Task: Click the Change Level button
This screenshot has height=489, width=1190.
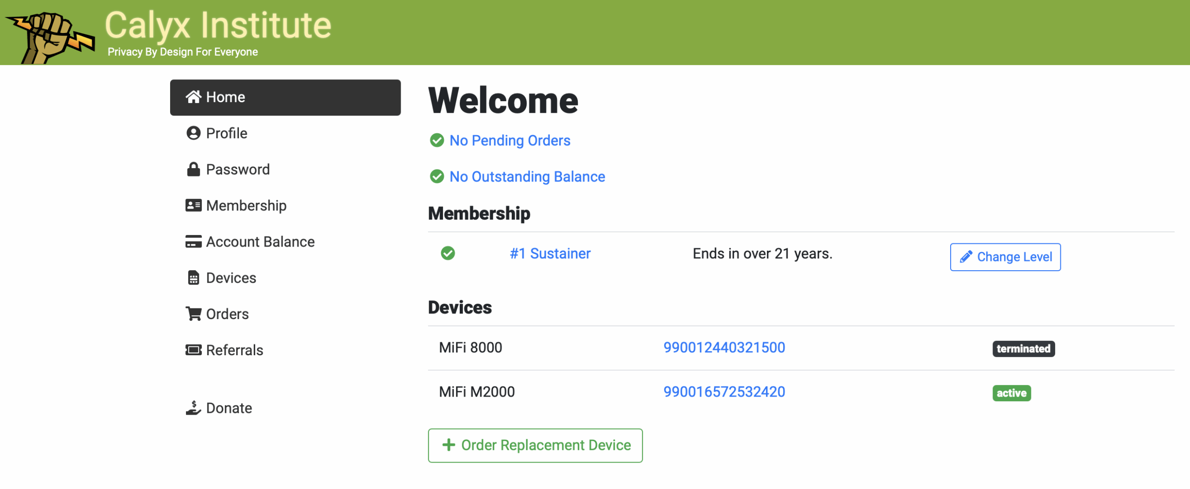Action: (1005, 257)
